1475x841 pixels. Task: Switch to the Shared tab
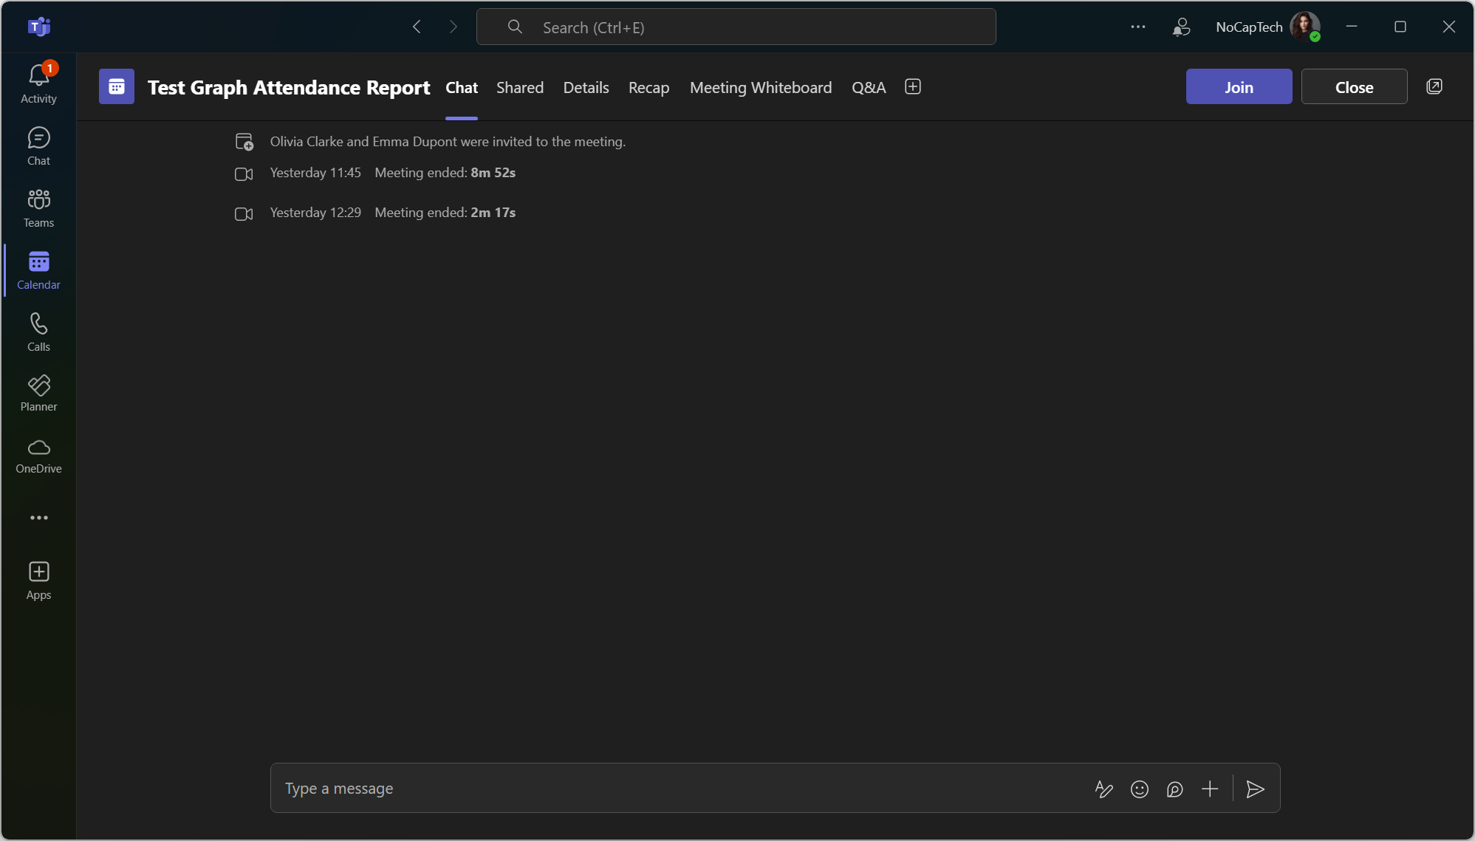click(519, 87)
